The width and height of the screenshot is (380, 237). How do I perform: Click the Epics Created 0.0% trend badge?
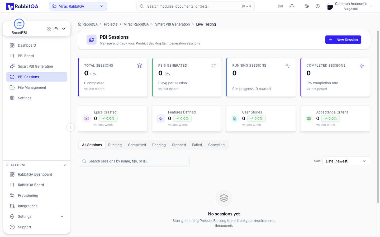pyautogui.click(x=108, y=118)
